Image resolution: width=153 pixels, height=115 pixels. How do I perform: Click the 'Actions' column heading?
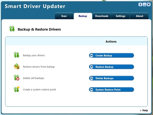coord(111,42)
